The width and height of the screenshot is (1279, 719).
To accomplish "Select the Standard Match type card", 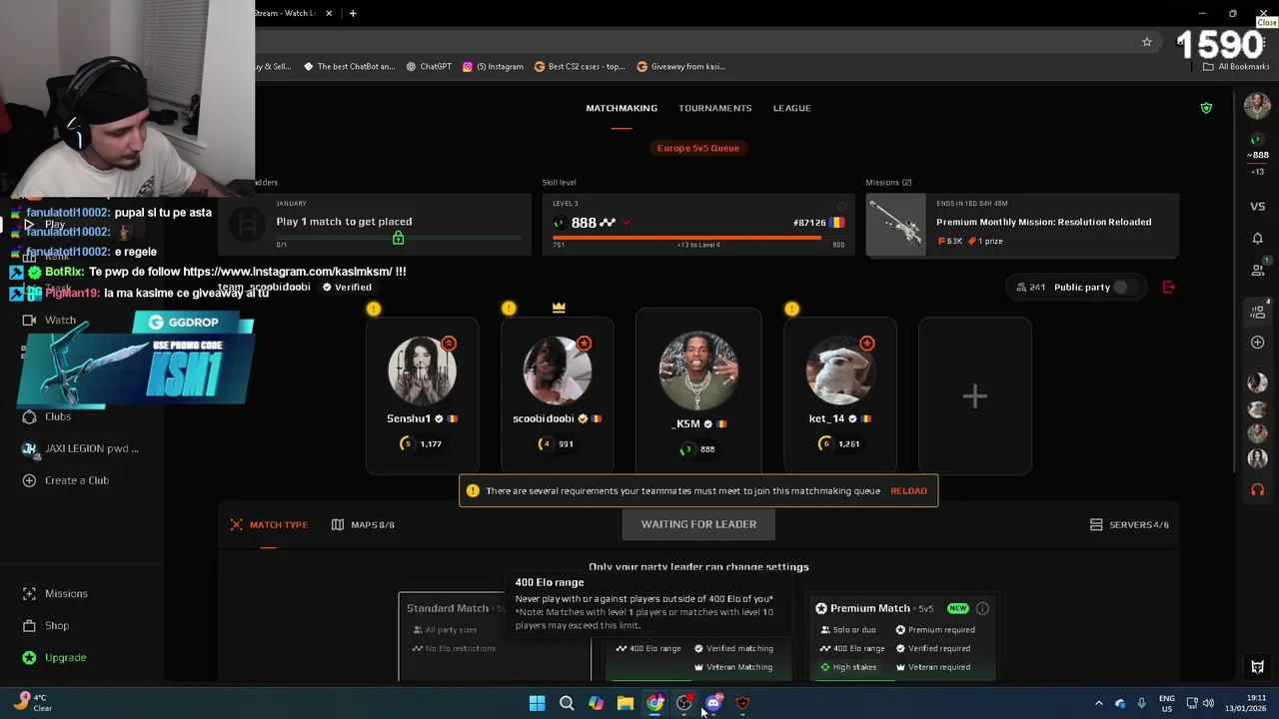I will (495, 637).
